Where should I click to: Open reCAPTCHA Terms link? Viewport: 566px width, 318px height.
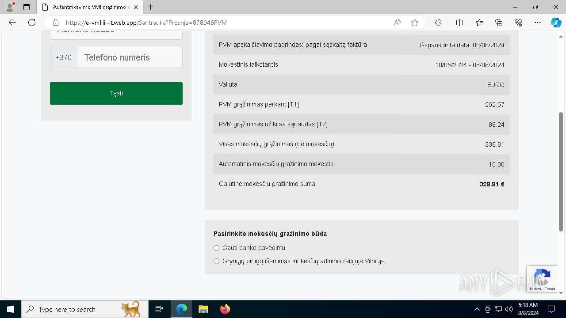tap(550, 289)
